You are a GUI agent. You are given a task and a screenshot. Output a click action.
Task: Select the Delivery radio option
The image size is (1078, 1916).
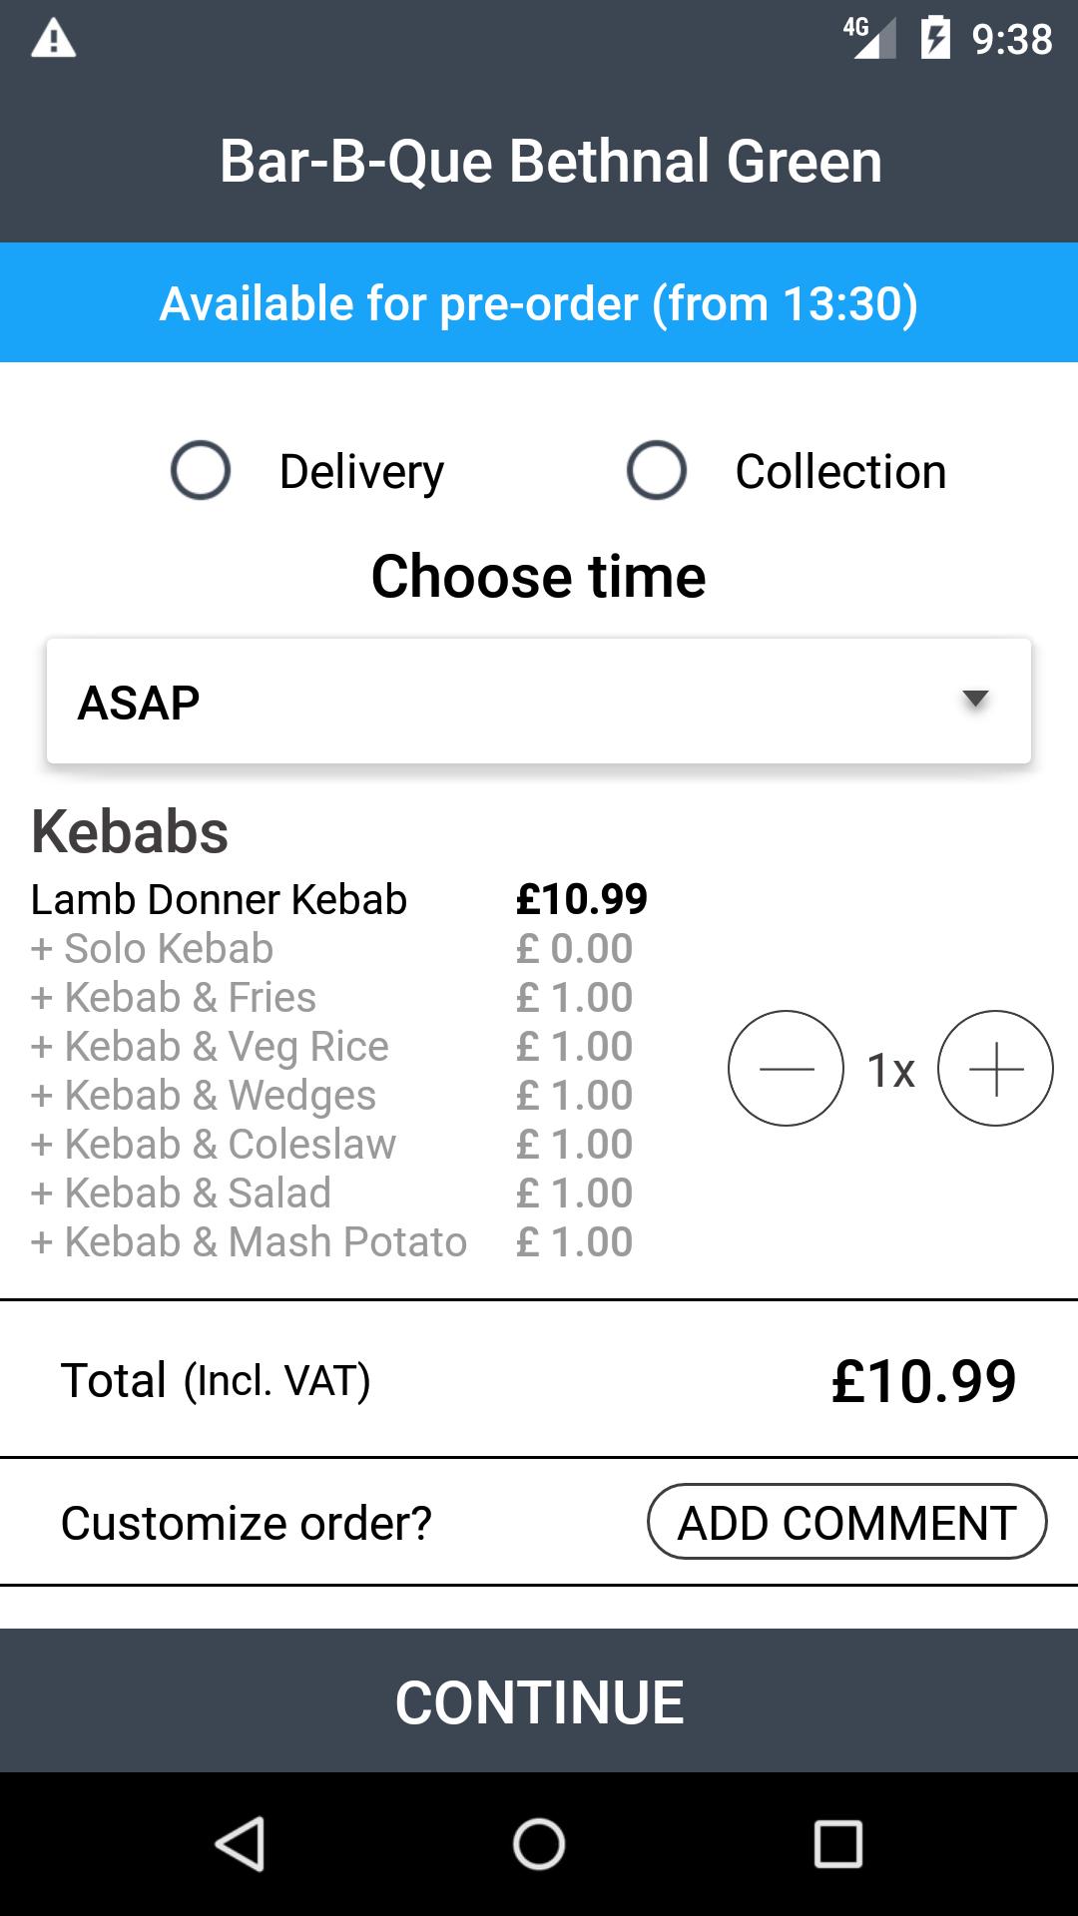pyautogui.click(x=201, y=470)
